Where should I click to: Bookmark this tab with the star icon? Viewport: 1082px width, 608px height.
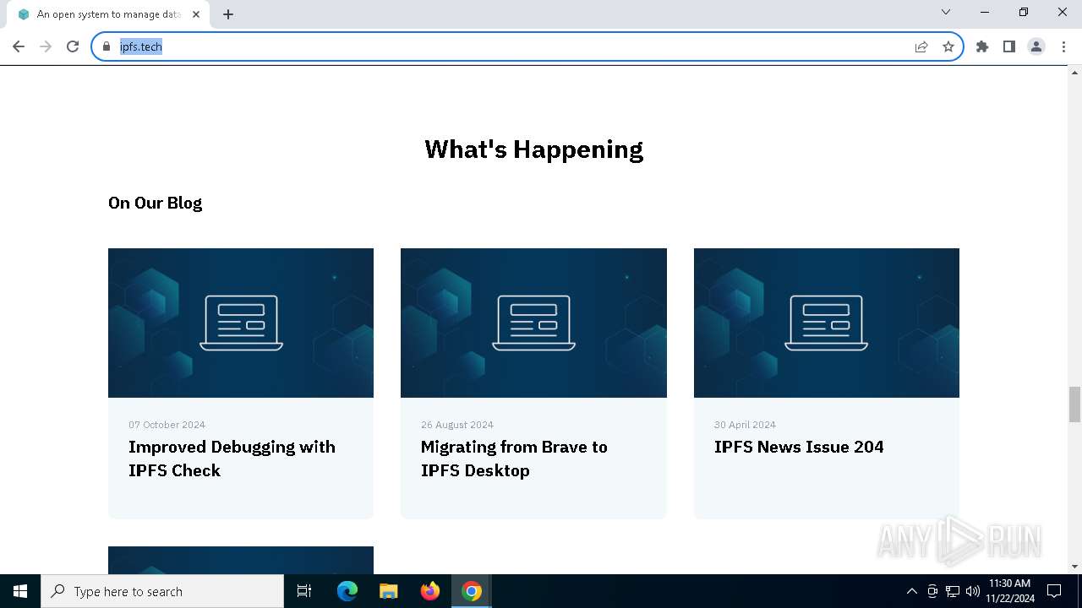click(x=948, y=46)
